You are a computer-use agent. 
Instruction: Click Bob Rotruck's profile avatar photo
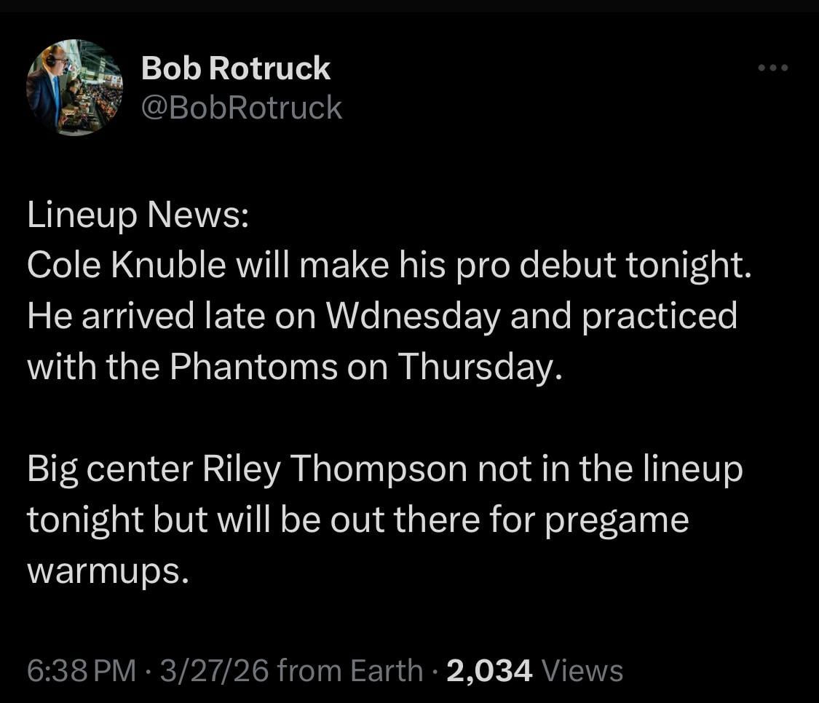74,87
